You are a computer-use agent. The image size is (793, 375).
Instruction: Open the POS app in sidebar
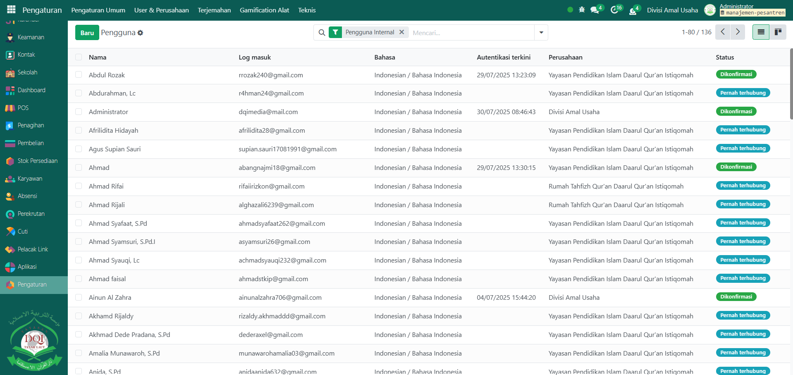click(x=23, y=108)
